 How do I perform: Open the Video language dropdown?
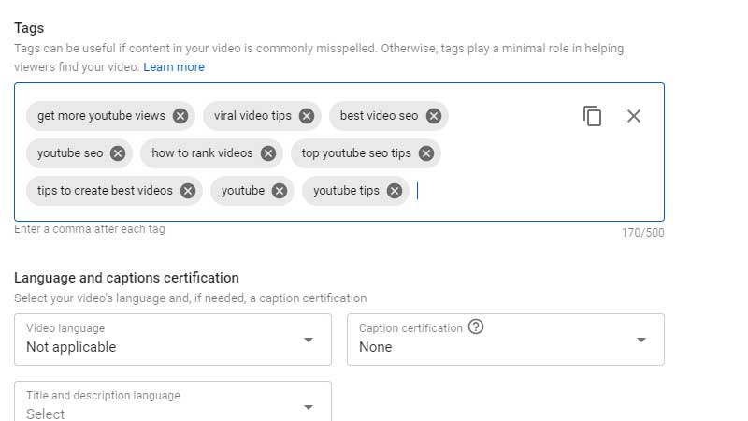coord(173,340)
